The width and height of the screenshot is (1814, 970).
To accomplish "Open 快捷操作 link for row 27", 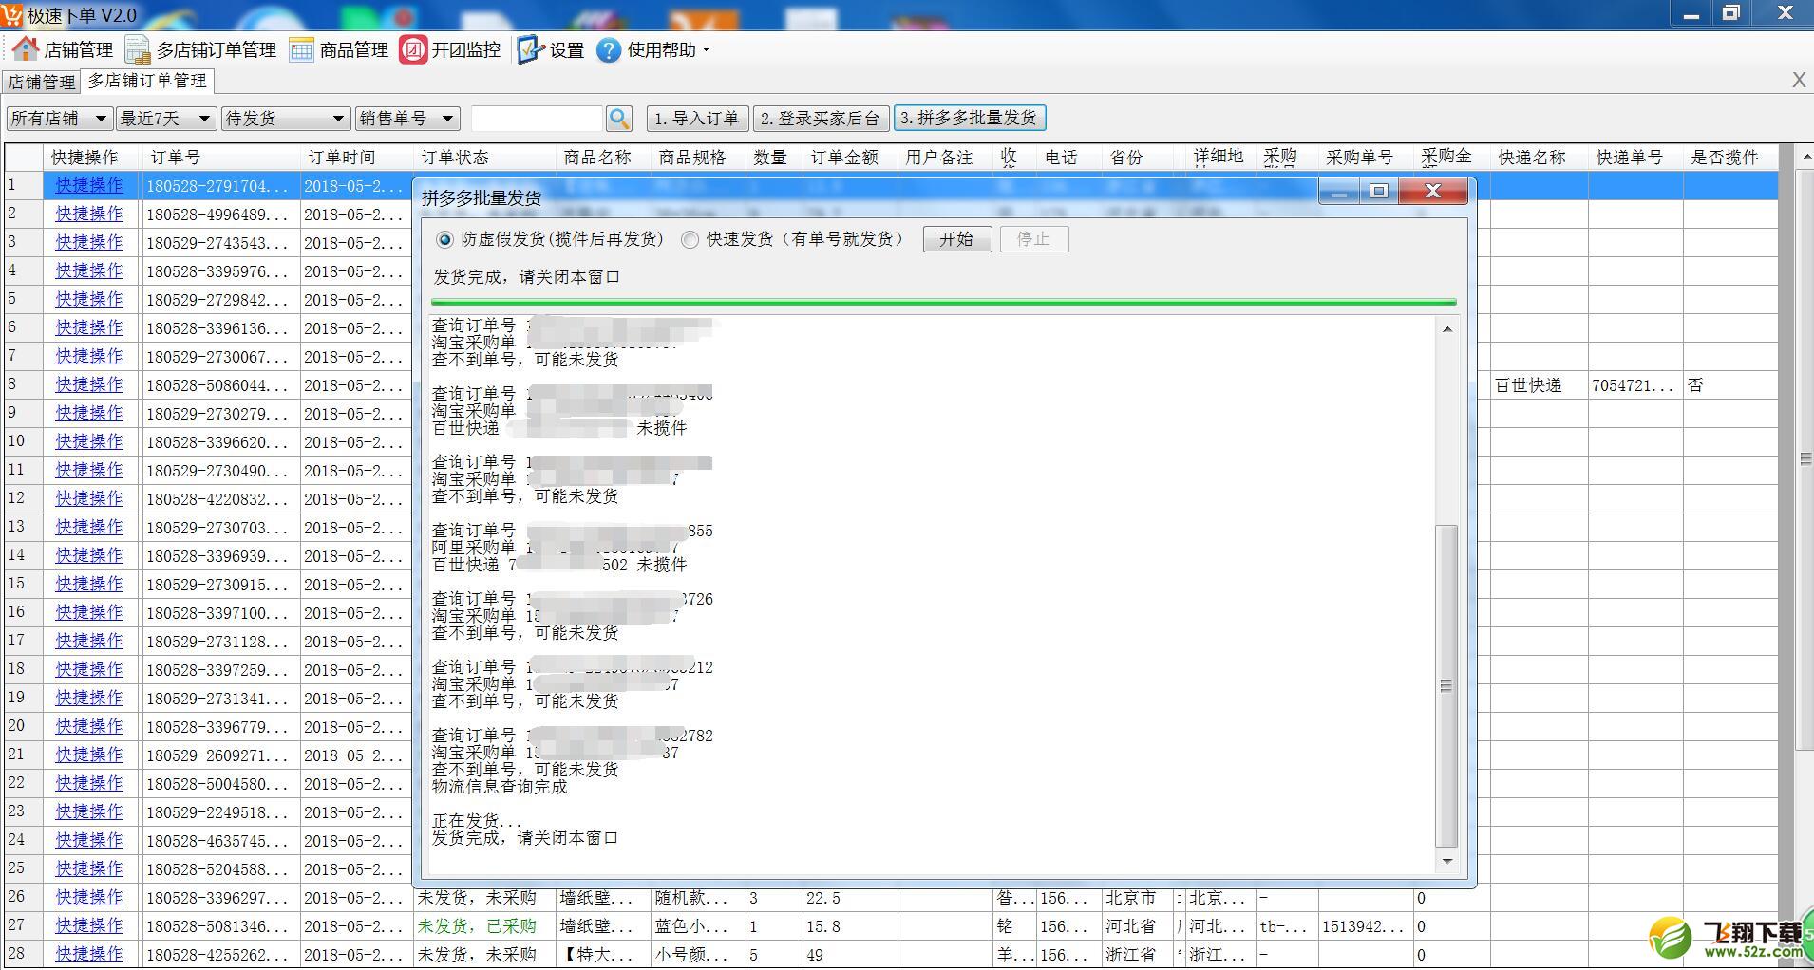I will point(89,925).
